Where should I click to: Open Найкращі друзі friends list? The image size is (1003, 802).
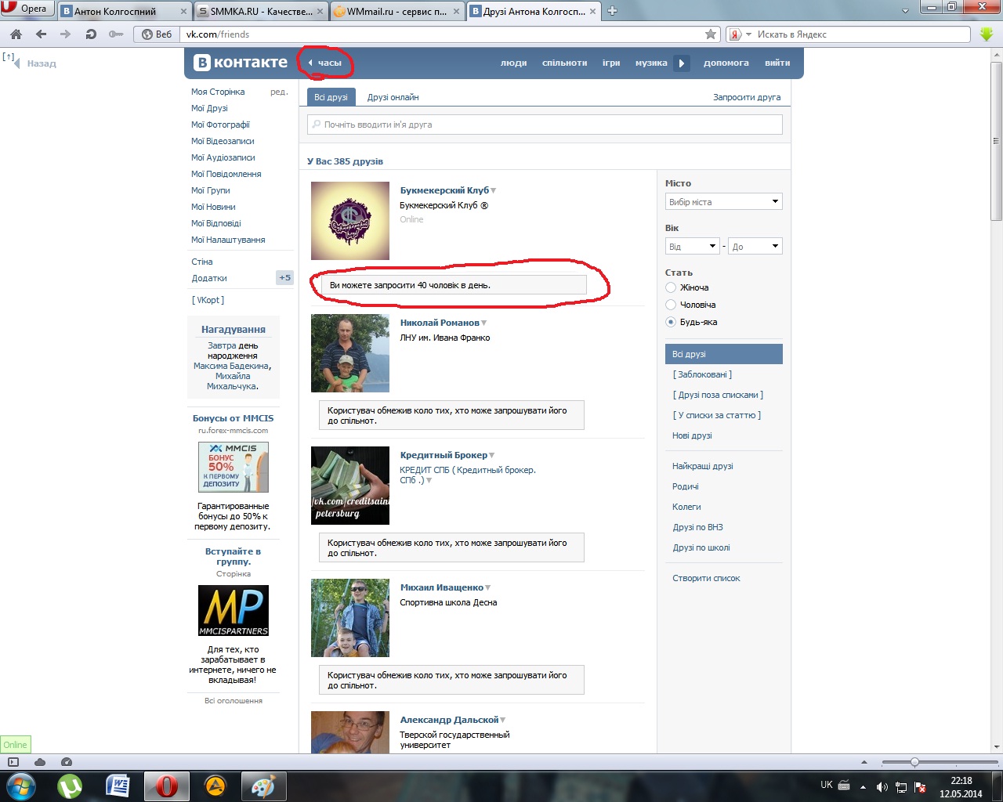[703, 466]
